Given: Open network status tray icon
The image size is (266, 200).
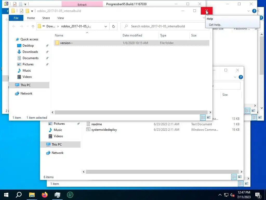Looking at the screenshot, I should (x=226, y=195).
